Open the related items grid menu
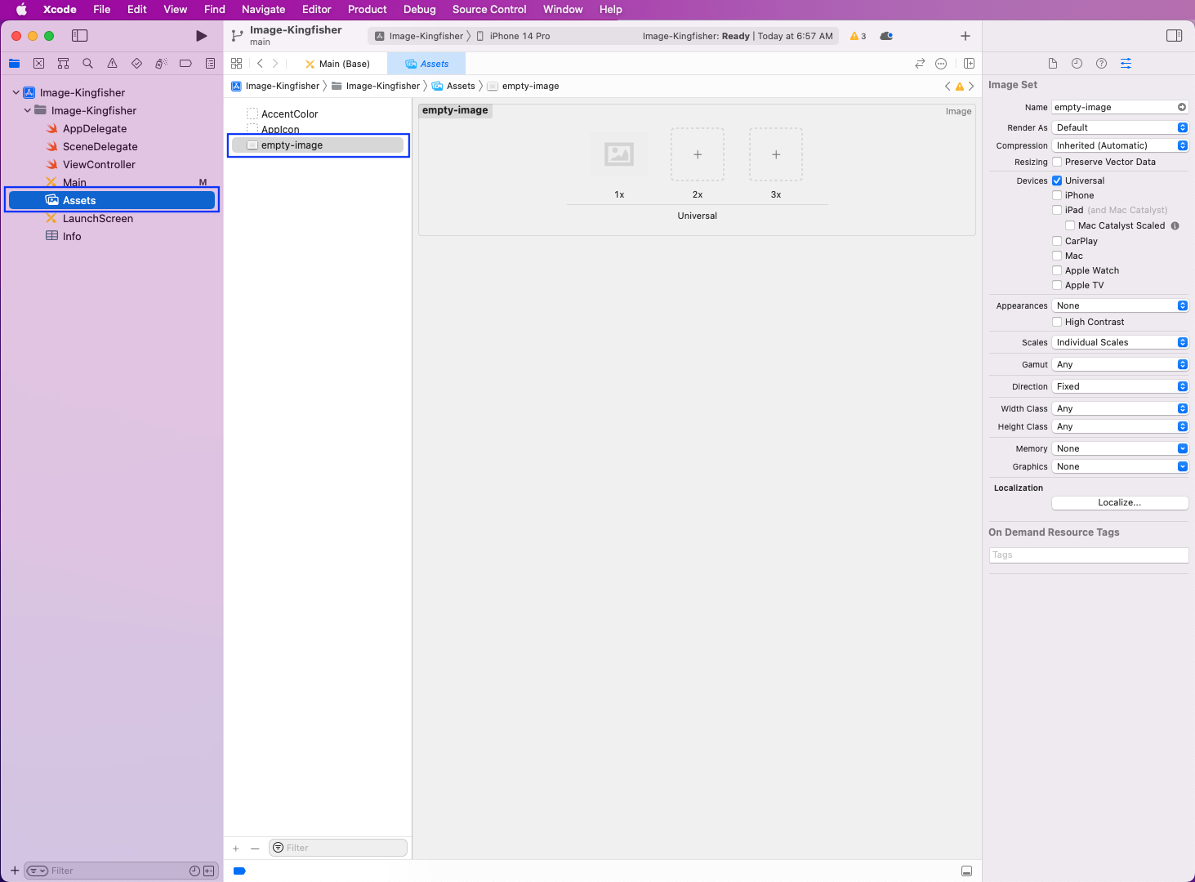The width and height of the screenshot is (1195, 882). (236, 64)
